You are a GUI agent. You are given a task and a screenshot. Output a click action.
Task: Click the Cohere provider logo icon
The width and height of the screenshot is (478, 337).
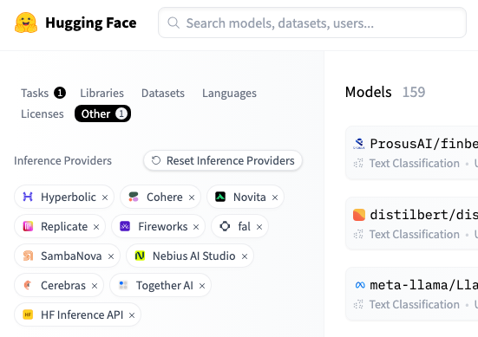pyautogui.click(x=134, y=197)
